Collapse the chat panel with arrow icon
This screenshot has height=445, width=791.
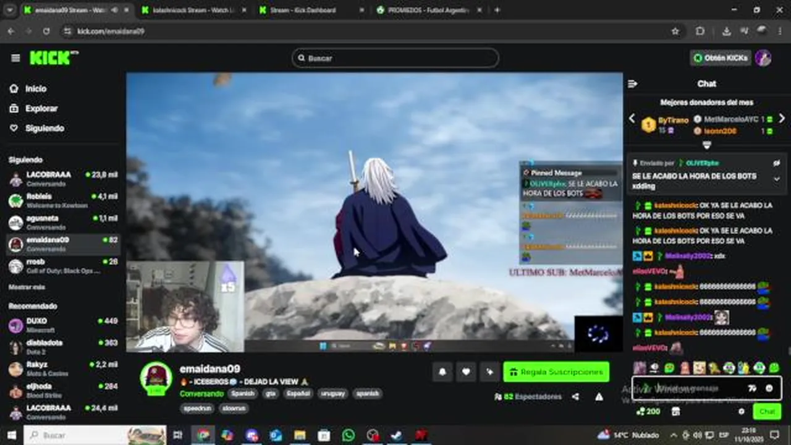point(632,84)
